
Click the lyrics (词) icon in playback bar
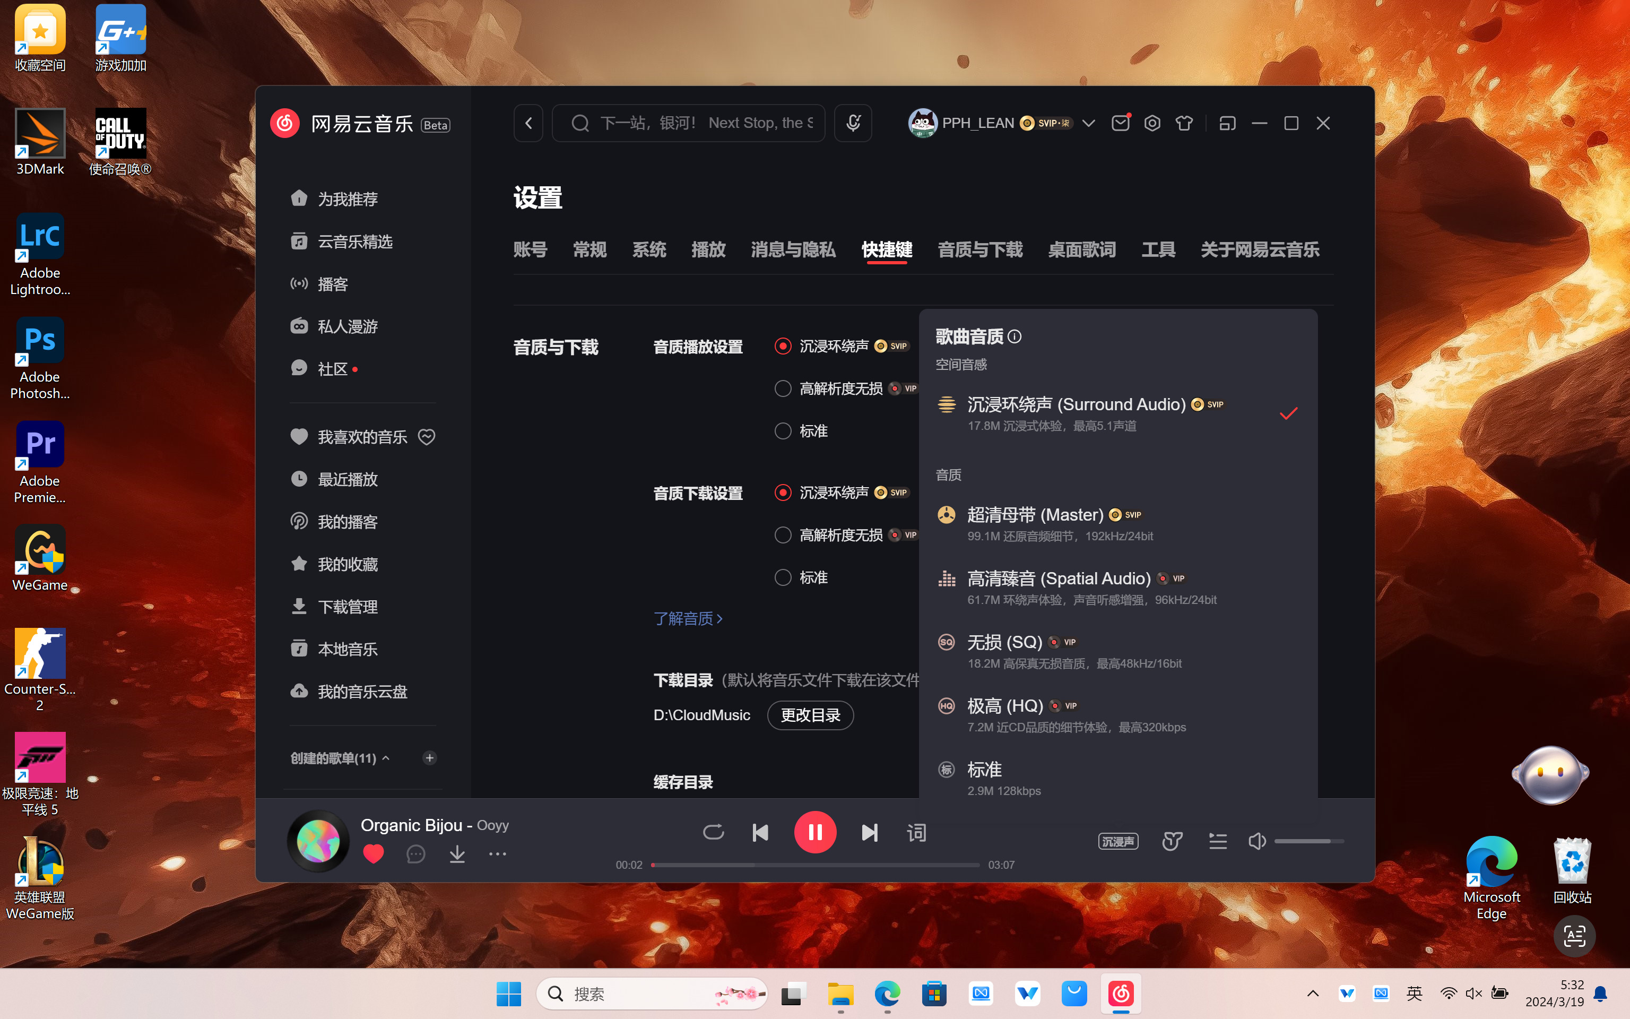click(x=916, y=832)
